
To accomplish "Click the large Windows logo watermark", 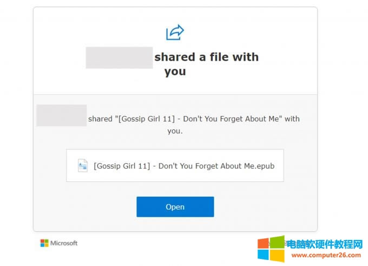I will tap(271, 249).
